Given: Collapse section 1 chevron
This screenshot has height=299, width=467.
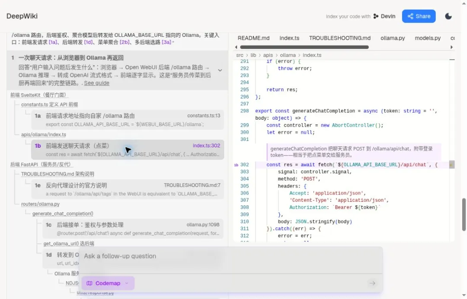Looking at the screenshot, I should click(x=220, y=70).
